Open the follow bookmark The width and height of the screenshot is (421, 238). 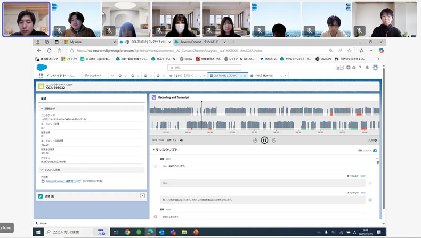186,59
